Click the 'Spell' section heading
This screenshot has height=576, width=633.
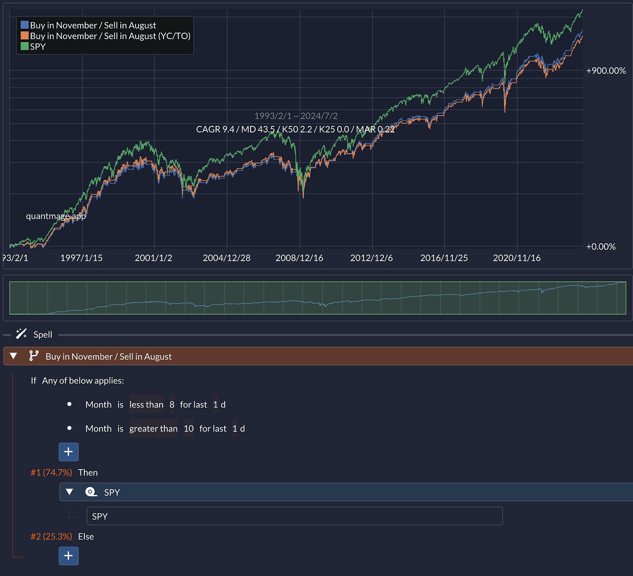[x=43, y=334]
